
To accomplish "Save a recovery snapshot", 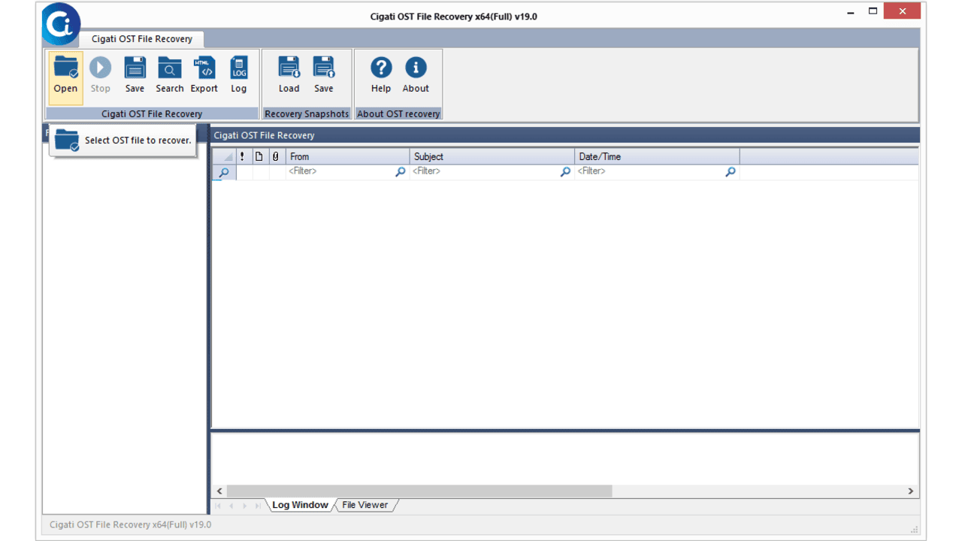I will tap(324, 75).
